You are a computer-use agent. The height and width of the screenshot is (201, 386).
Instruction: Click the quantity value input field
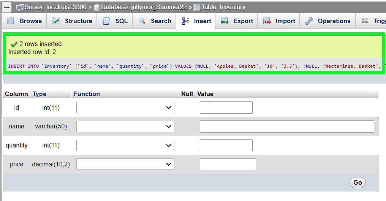[x=226, y=146]
